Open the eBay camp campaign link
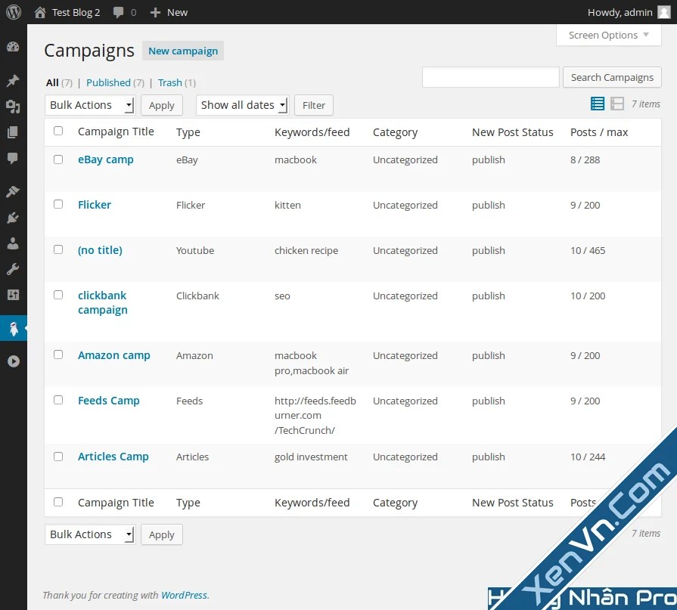The width and height of the screenshot is (677, 610). (x=106, y=159)
